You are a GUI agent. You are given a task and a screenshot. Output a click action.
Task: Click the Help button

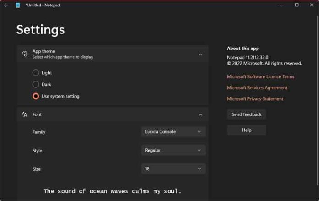(x=247, y=130)
